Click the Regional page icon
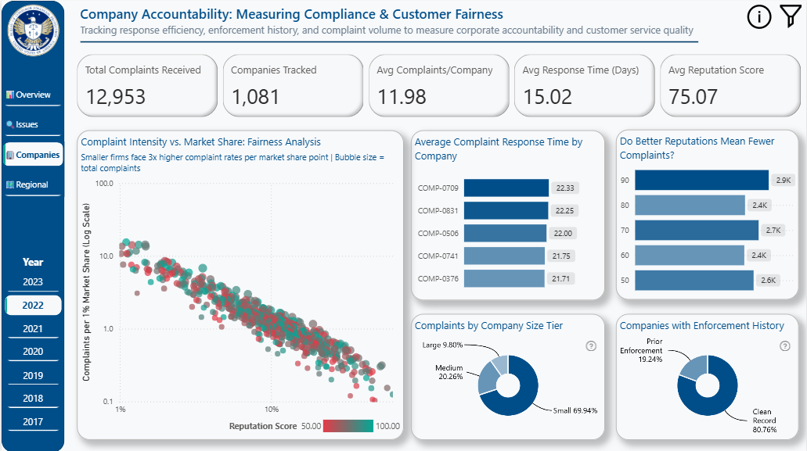807x451 pixels. click(x=10, y=184)
